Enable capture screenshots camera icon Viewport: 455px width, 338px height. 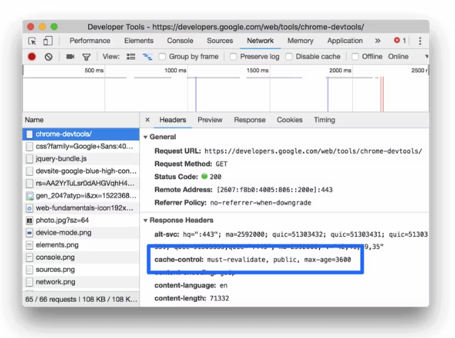[70, 57]
